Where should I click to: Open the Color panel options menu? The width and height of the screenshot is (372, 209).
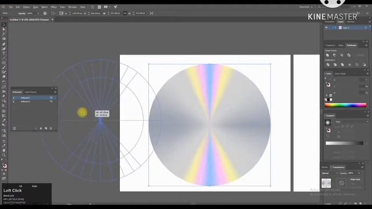click(x=367, y=74)
